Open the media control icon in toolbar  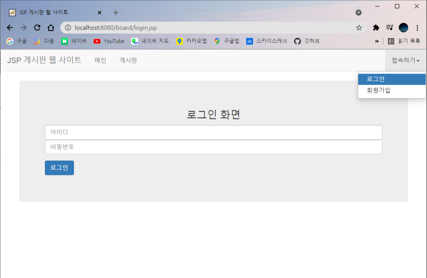point(389,27)
